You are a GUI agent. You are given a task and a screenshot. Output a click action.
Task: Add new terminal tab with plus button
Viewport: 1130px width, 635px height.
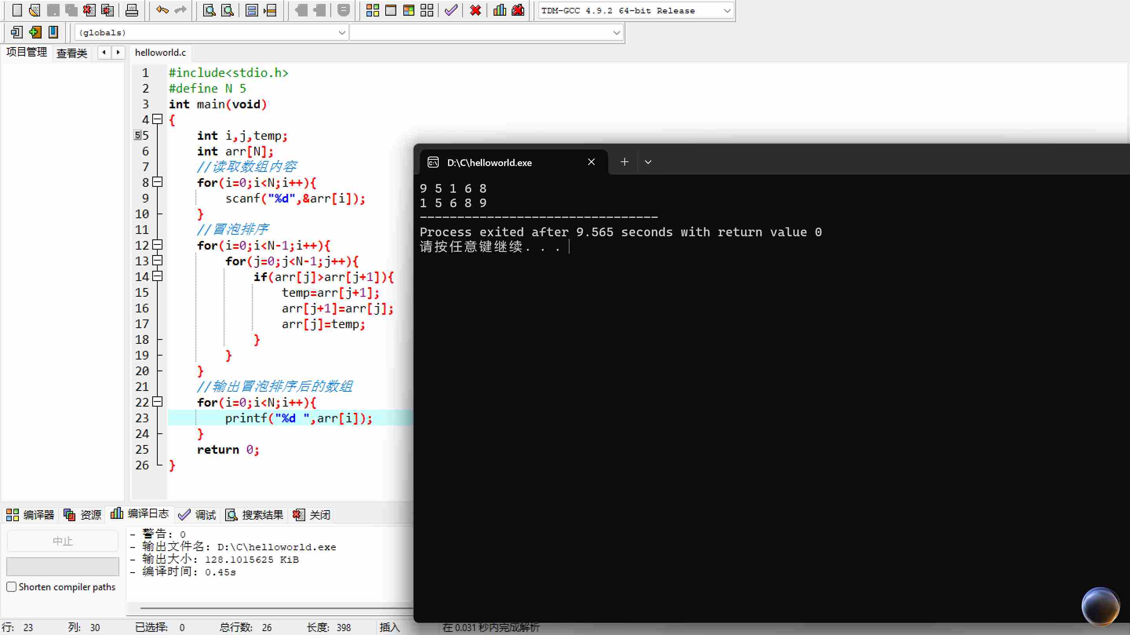(624, 162)
